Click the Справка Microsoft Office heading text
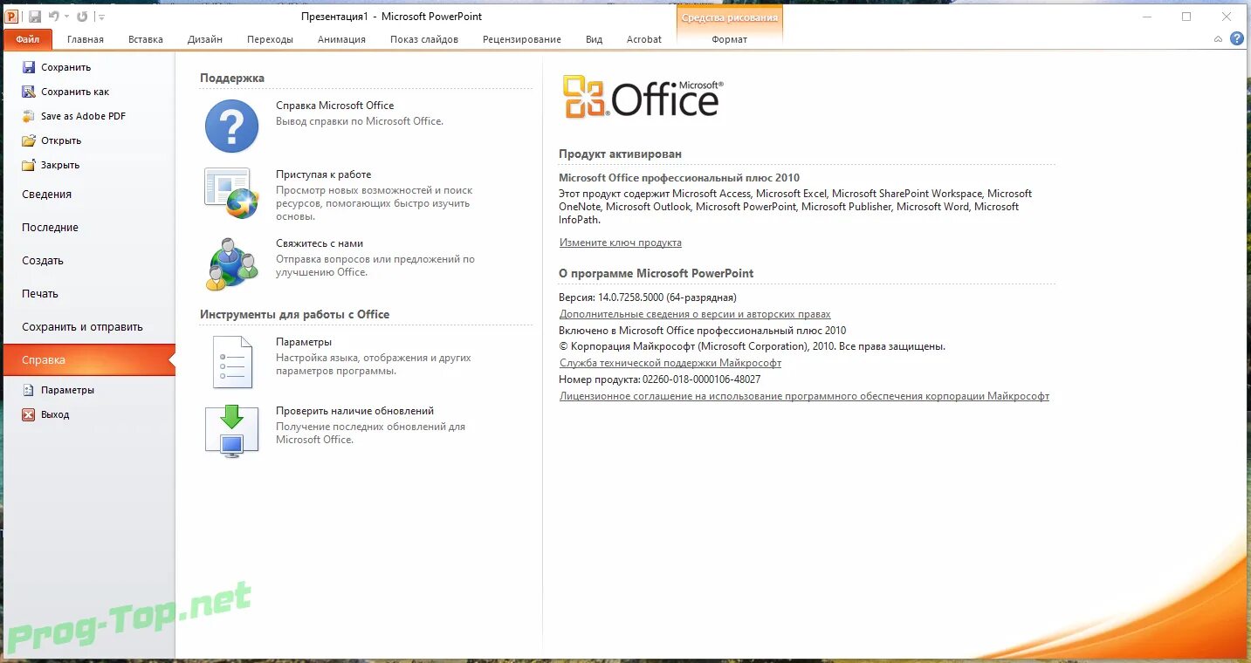1251x663 pixels. [335, 106]
